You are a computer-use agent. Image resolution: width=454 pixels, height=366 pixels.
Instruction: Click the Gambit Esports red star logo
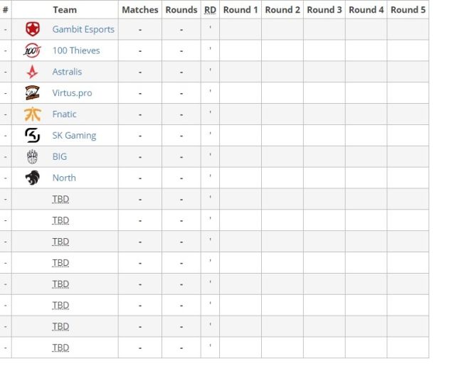click(33, 29)
